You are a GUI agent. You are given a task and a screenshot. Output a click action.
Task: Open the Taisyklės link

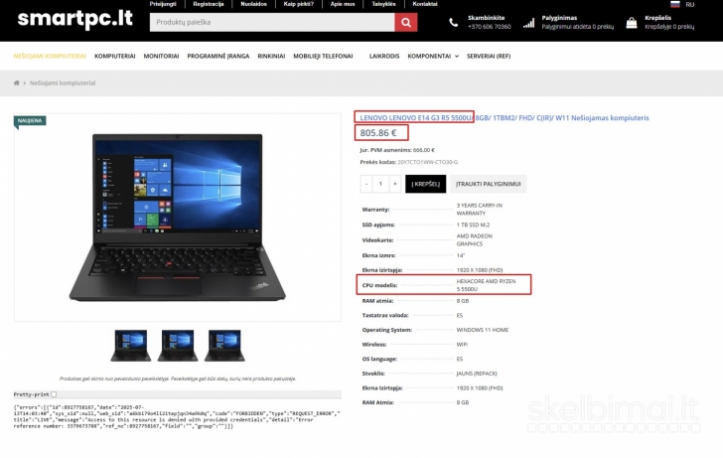click(x=383, y=4)
